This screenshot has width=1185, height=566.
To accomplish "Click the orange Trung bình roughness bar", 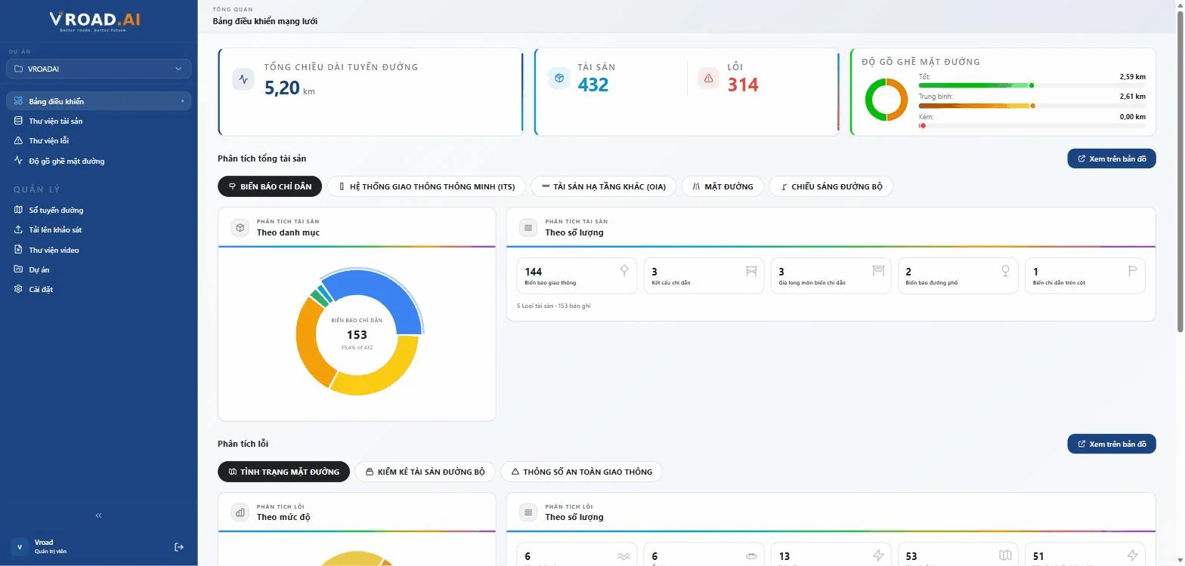I will pos(976,106).
